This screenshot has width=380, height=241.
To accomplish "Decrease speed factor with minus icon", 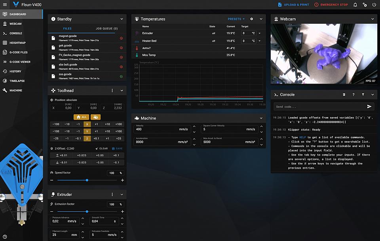I will tap(51, 180).
